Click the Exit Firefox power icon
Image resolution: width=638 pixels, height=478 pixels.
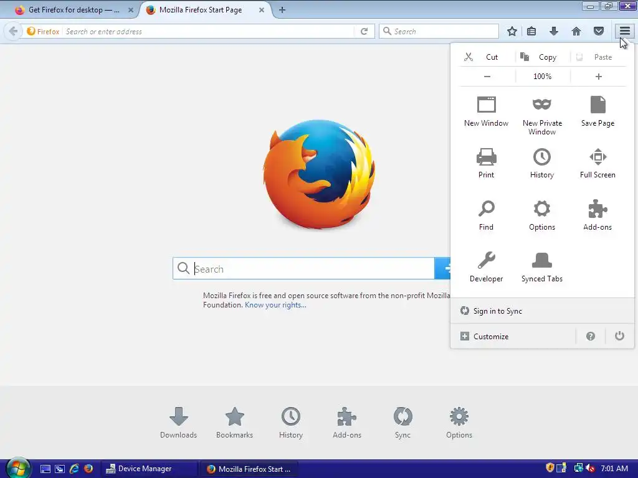coord(619,336)
